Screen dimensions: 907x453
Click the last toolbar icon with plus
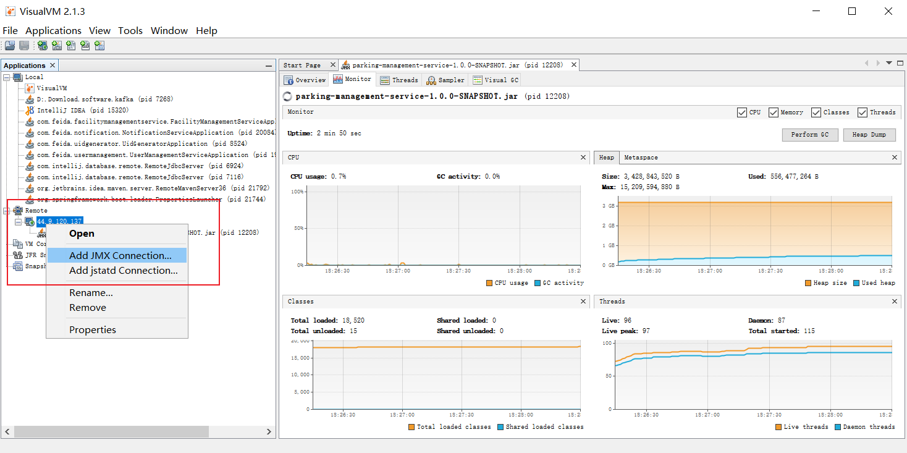99,46
